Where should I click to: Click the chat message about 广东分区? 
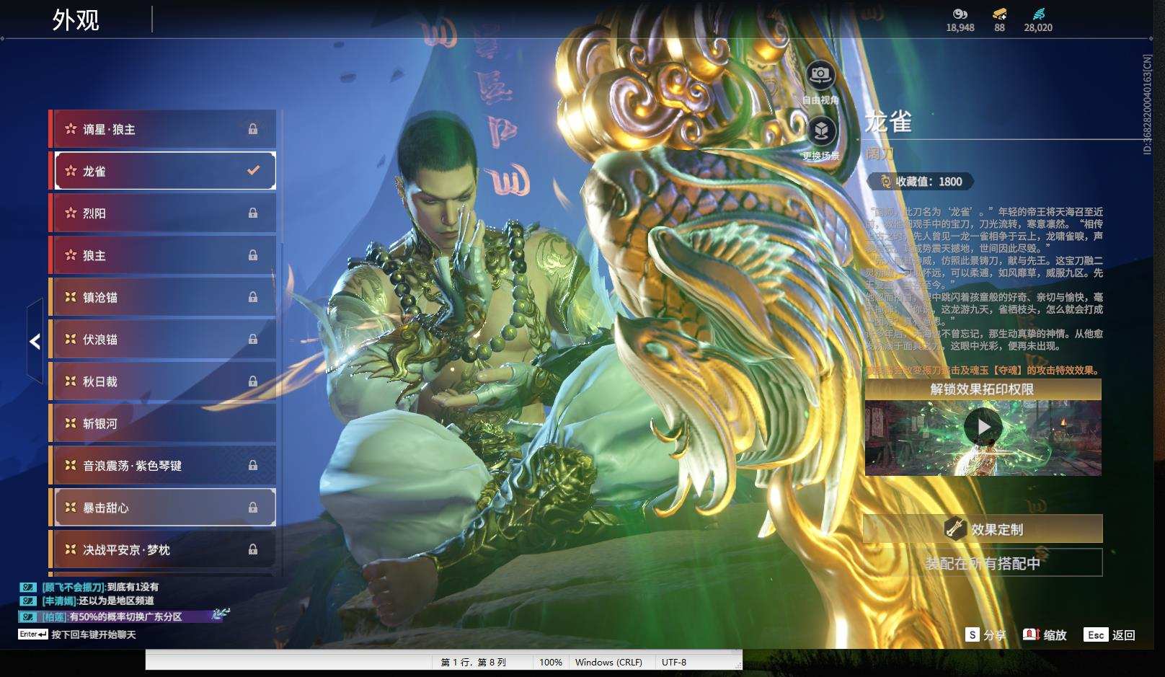[x=112, y=616]
